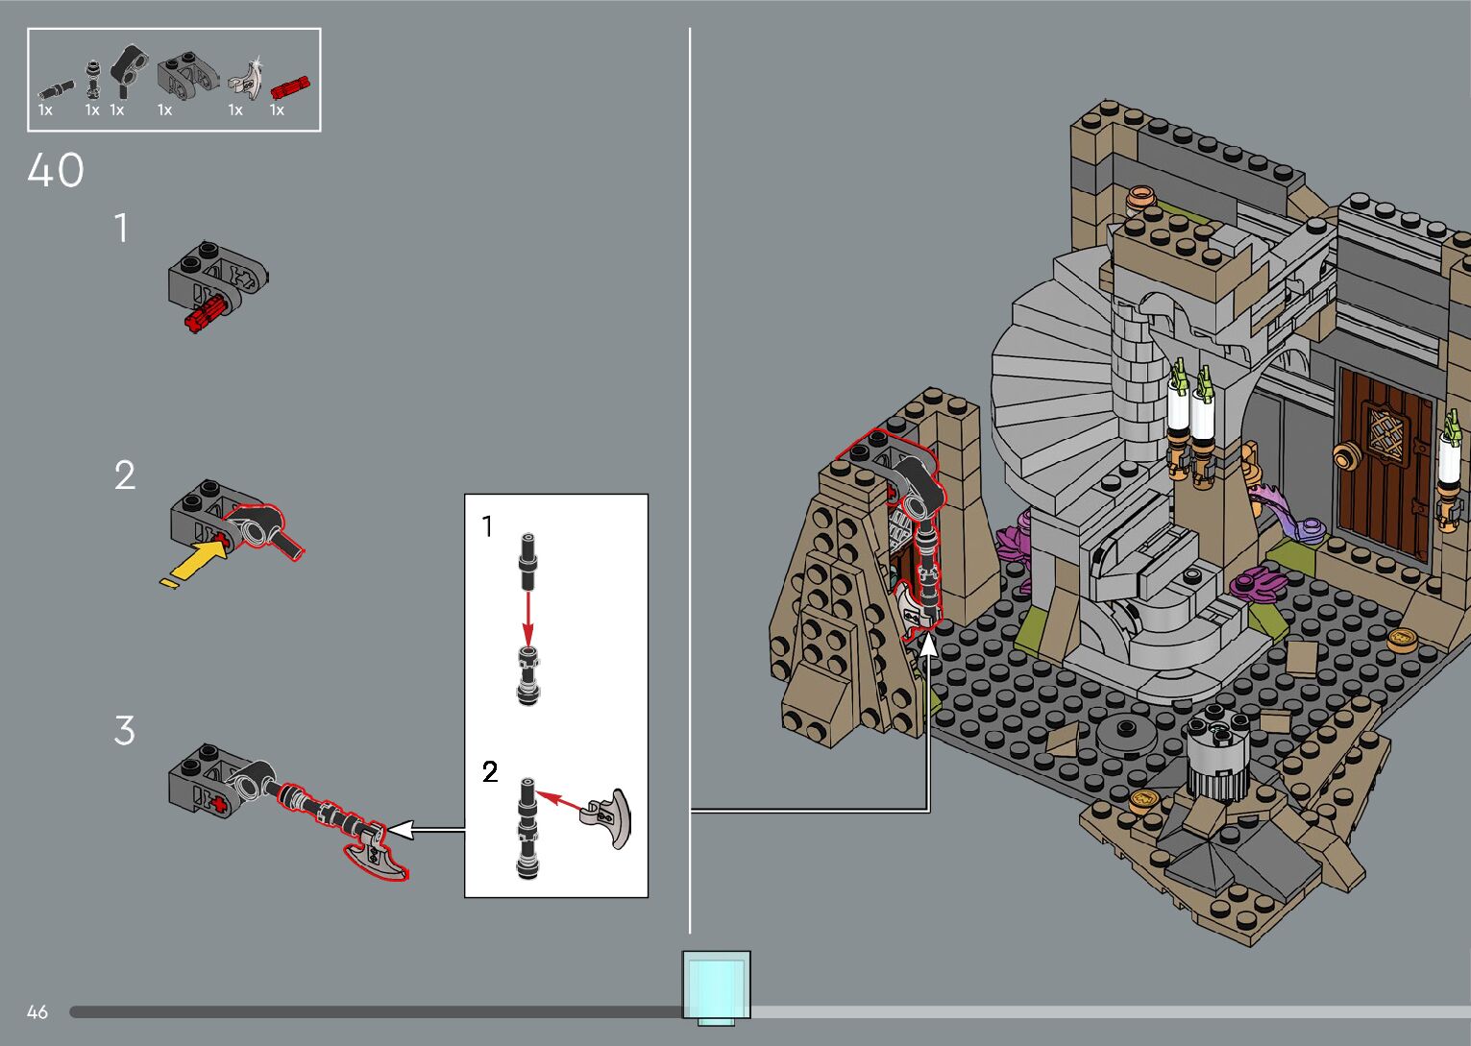Viewport: 1471px width, 1046px height.
Task: Click the red axle in the parts list
Action: pos(289,87)
